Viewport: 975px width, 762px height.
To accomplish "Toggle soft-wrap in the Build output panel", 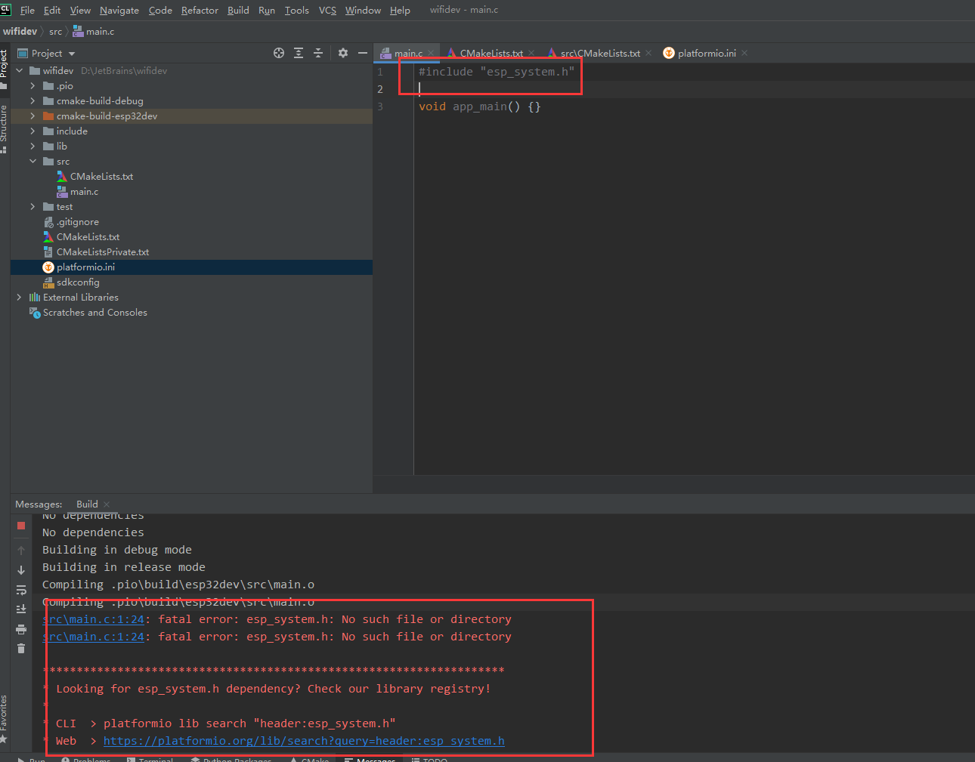I will [21, 590].
